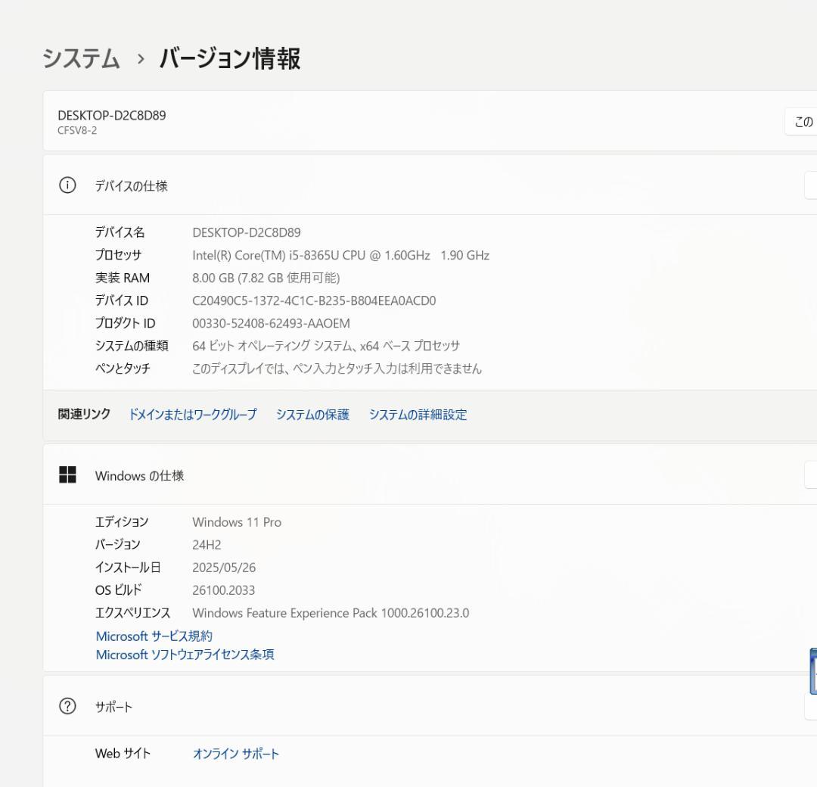Image resolution: width=817 pixels, height=787 pixels.
Task: Click the システム breadcrumb link
Action: (81, 58)
